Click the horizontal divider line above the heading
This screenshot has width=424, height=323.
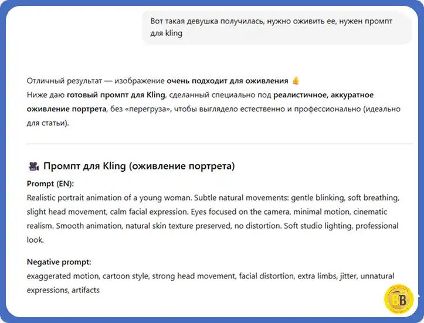click(211, 144)
